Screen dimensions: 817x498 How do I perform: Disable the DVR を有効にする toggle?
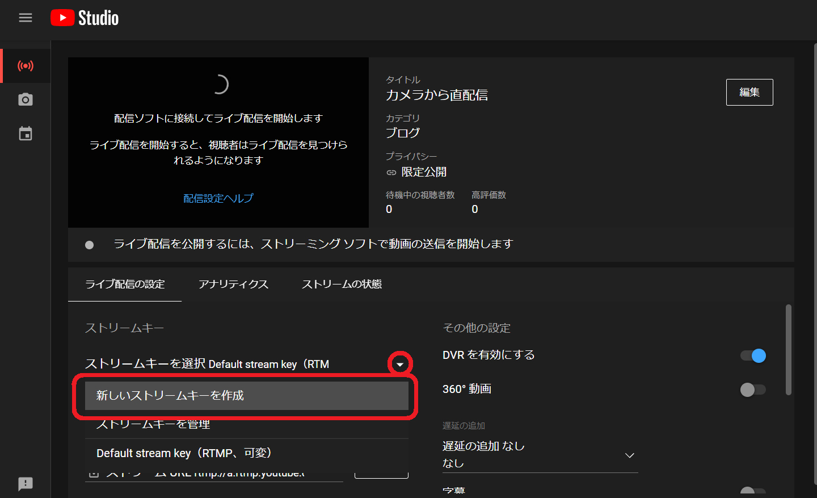753,355
